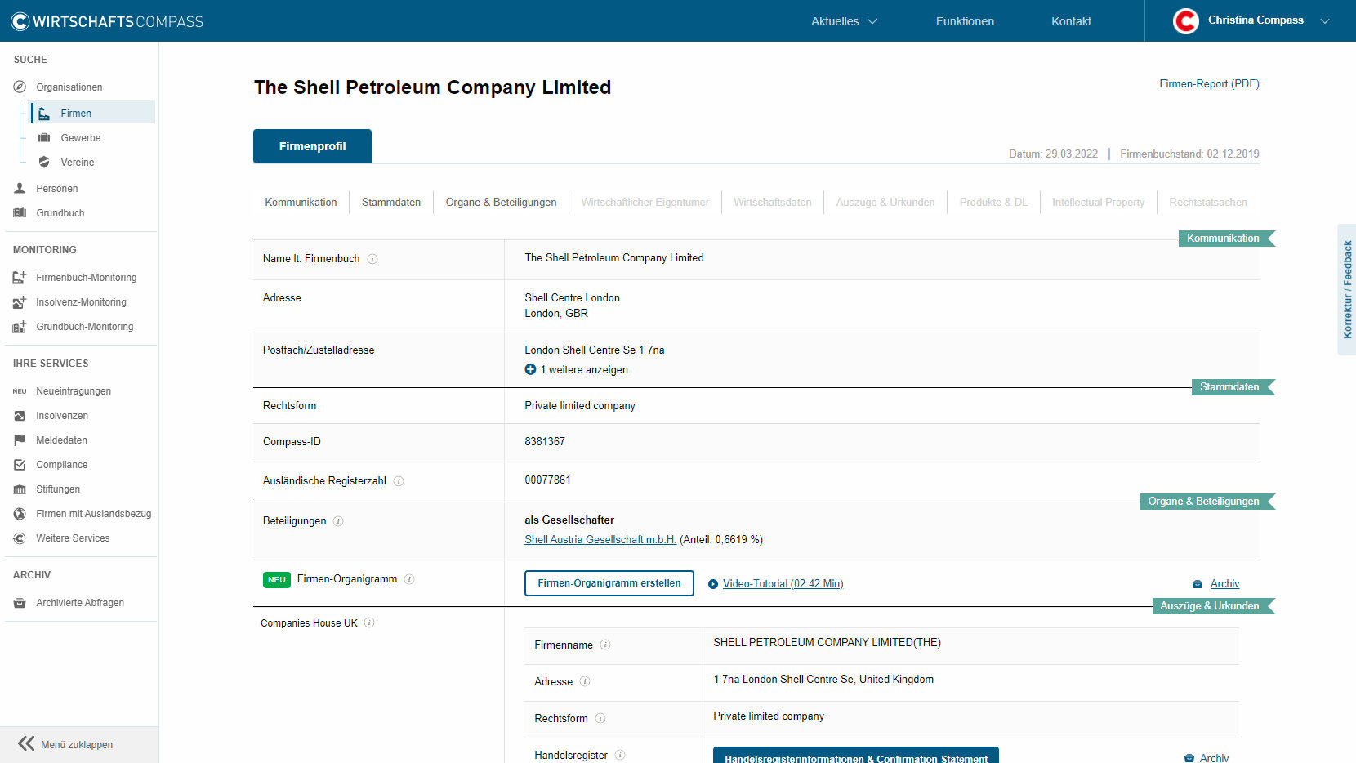Open Firmen mit Auslandsbezug service

93,514
